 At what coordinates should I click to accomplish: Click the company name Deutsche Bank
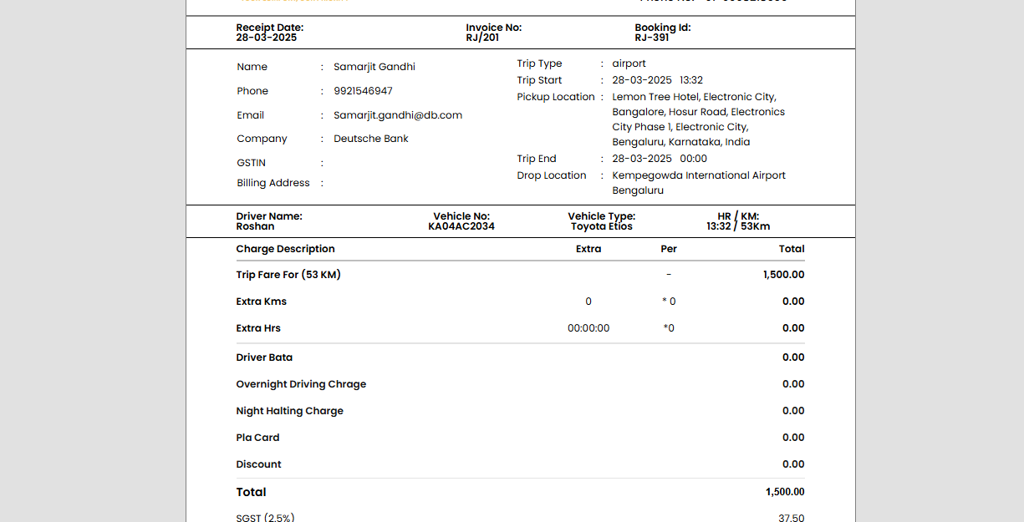370,139
